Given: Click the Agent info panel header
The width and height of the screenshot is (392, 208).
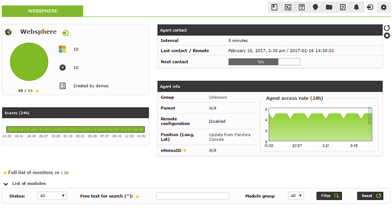Looking at the screenshot, I should [x=270, y=87].
